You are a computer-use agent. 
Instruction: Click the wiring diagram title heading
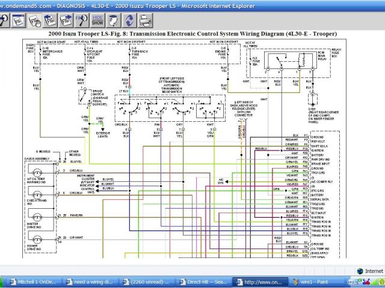(x=192, y=35)
